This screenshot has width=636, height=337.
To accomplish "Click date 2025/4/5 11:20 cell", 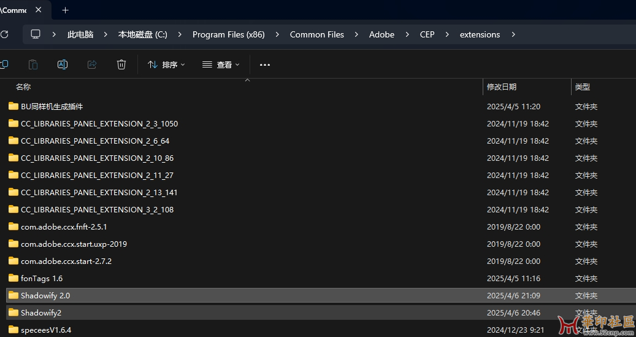I will pyautogui.click(x=513, y=106).
